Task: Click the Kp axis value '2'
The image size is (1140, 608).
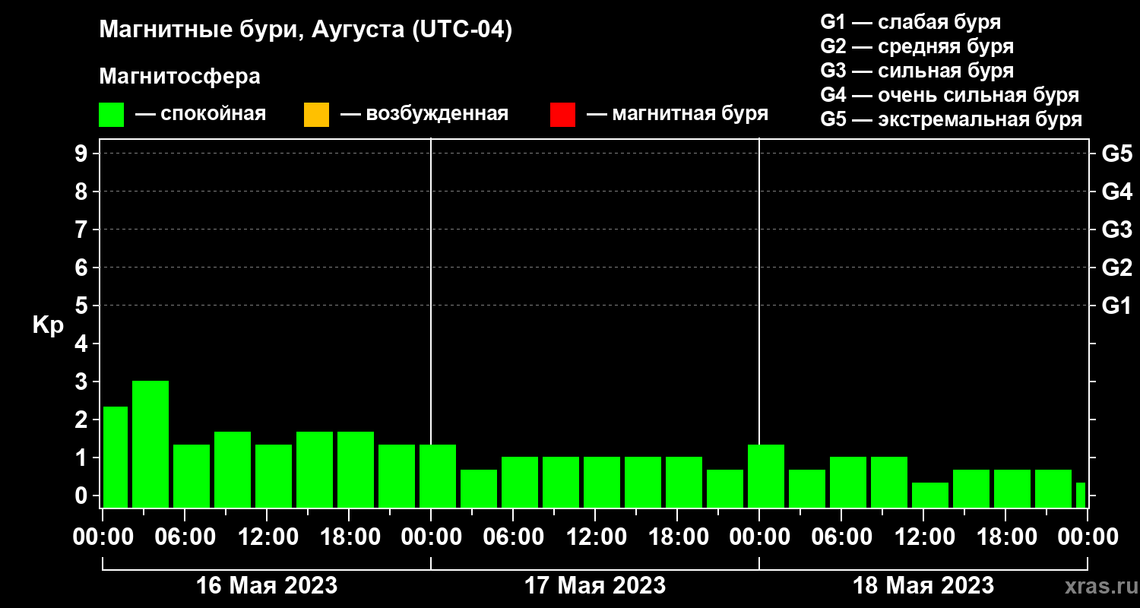Action: [82, 420]
